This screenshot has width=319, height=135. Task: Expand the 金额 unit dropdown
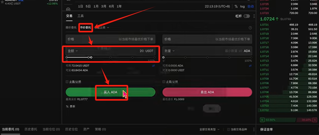point(73,51)
